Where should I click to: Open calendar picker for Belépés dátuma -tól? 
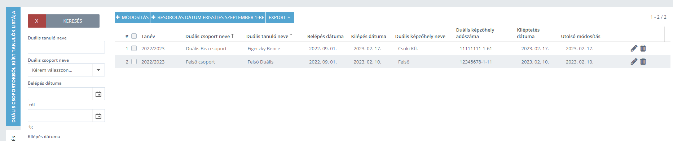pos(98,94)
